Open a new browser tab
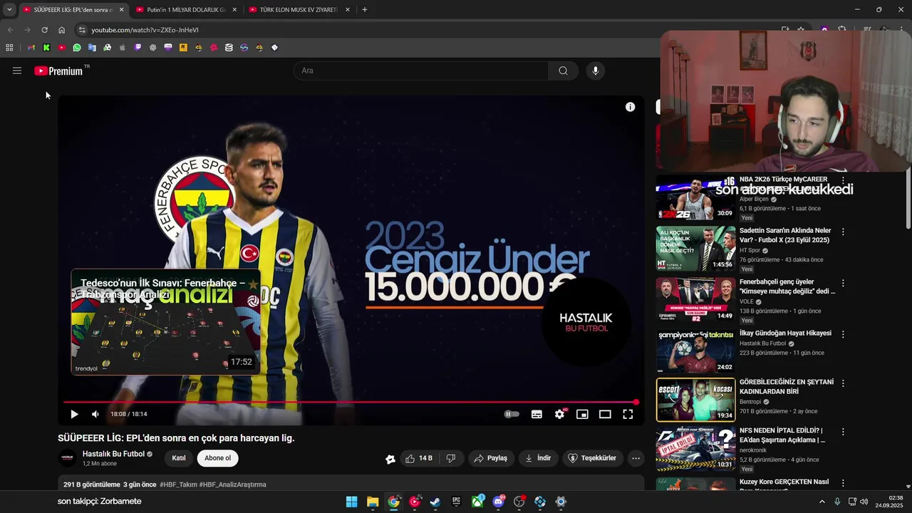Viewport: 912px width, 513px height. [365, 10]
